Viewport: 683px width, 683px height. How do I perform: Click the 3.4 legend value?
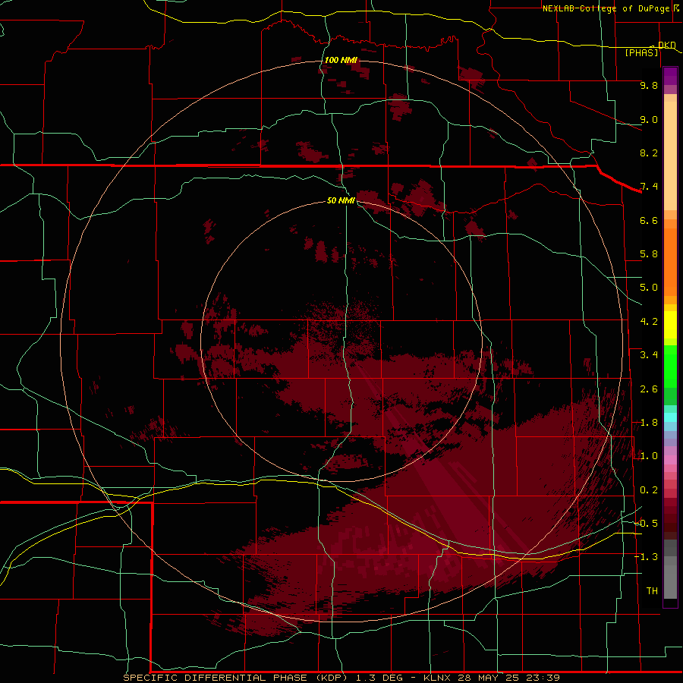point(649,355)
